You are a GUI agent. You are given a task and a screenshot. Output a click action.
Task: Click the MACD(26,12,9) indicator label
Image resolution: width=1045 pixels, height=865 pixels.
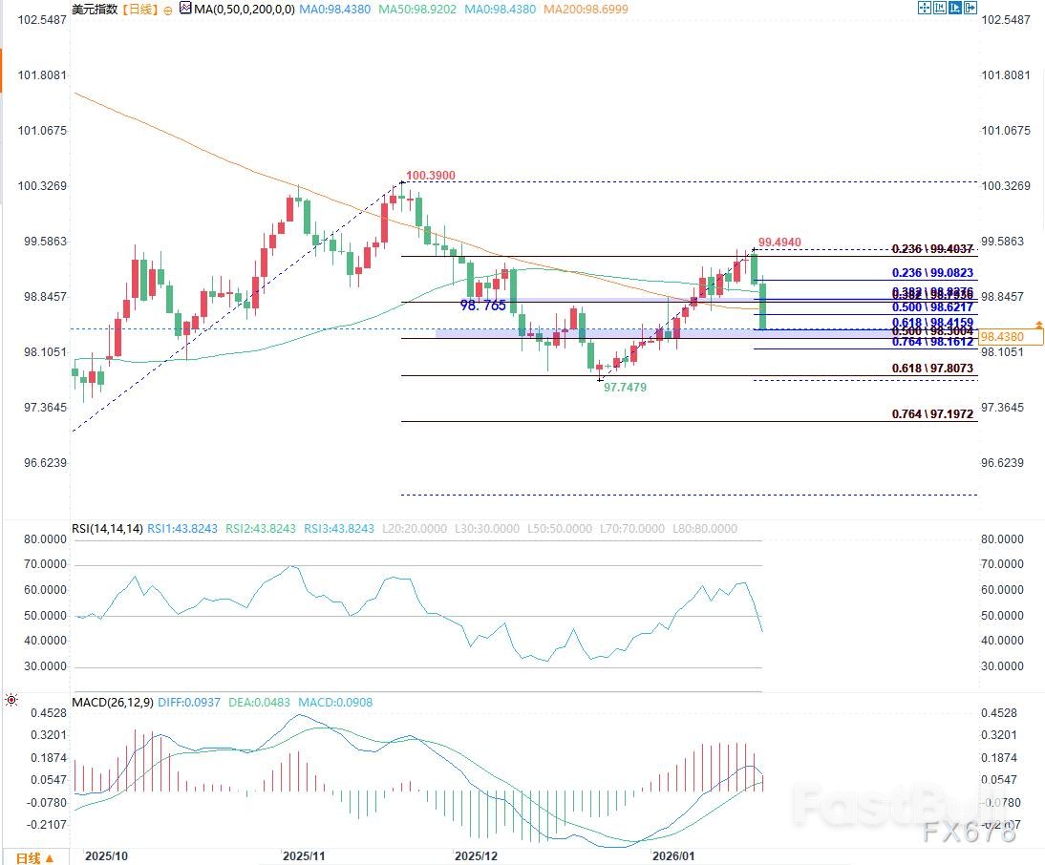[112, 703]
